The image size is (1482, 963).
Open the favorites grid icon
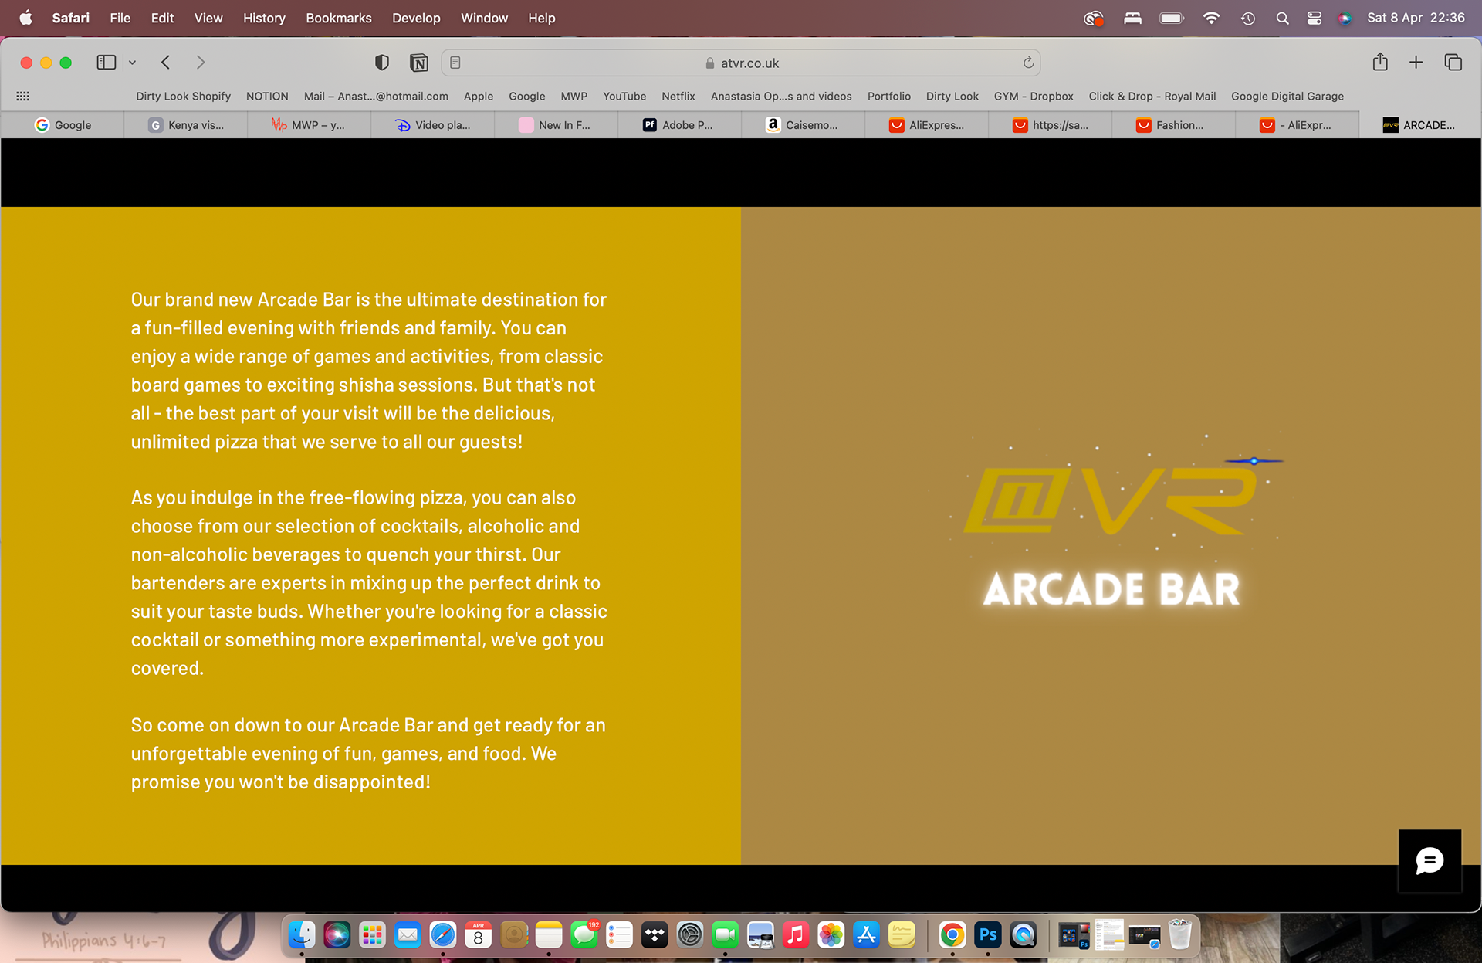pyautogui.click(x=23, y=96)
